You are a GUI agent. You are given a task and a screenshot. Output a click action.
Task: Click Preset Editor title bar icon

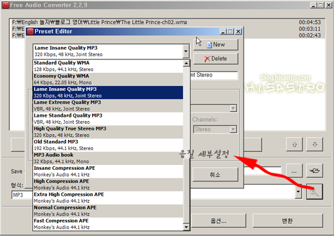(30, 32)
